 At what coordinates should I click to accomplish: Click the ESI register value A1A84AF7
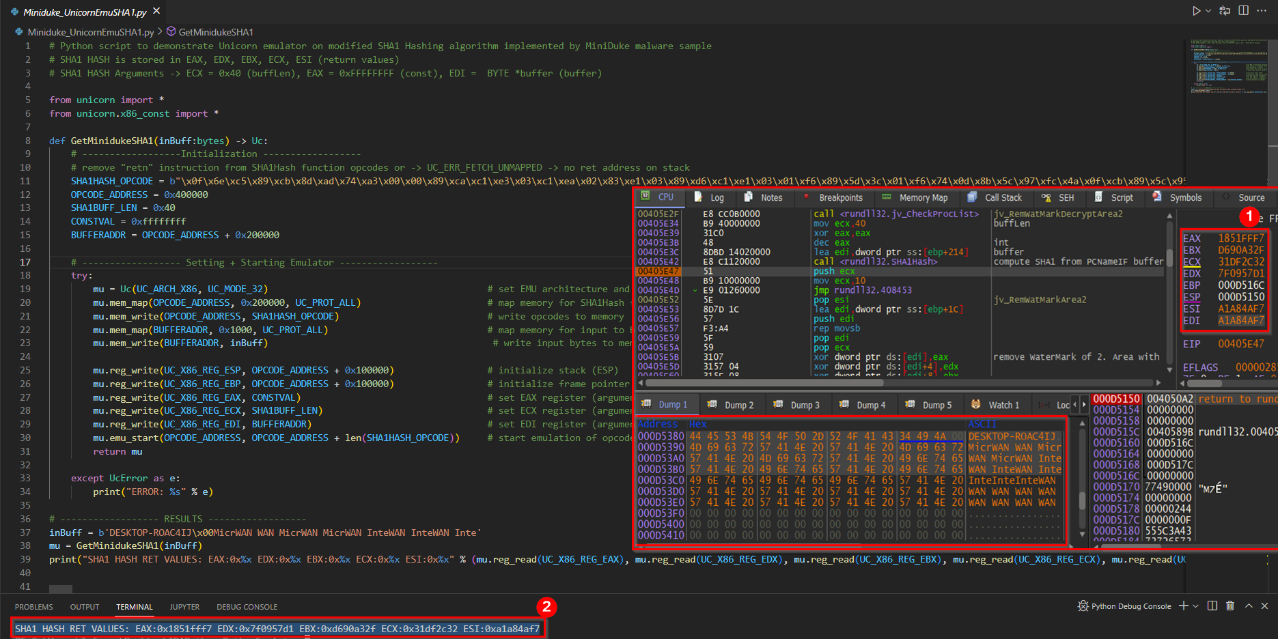[1241, 309]
